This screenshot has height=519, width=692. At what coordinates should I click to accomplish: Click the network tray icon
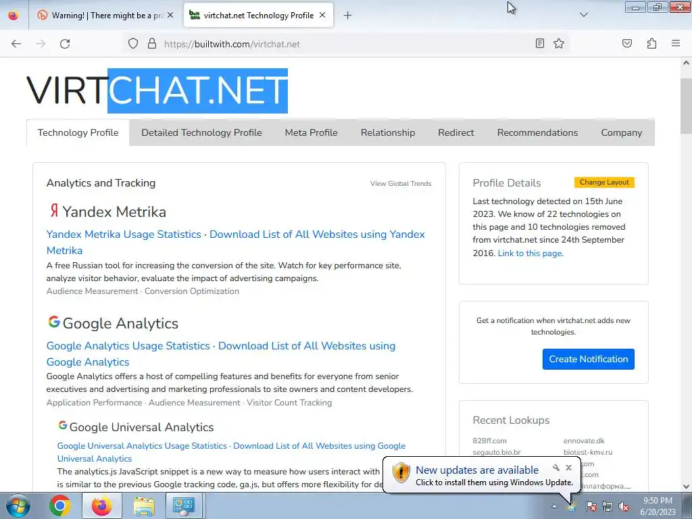click(x=608, y=507)
